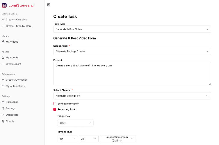Viewport: 219px width, 145px height.
Task: Click the Create One click sparkle icon
Action: point(3,20)
